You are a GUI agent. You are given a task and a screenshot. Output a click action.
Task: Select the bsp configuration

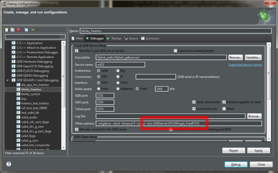24,98
